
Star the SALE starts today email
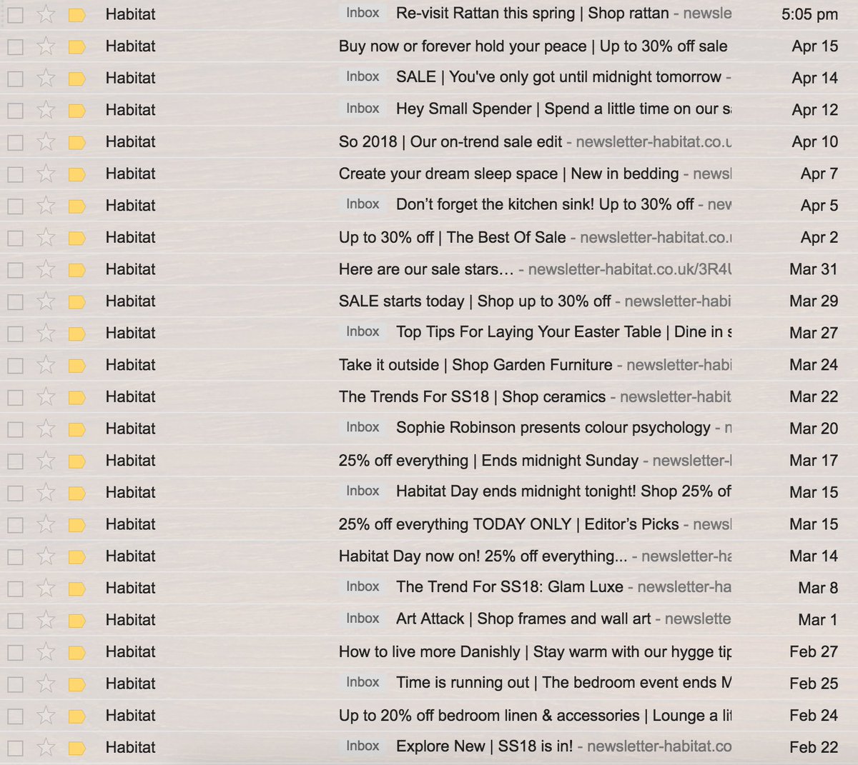pos(46,301)
